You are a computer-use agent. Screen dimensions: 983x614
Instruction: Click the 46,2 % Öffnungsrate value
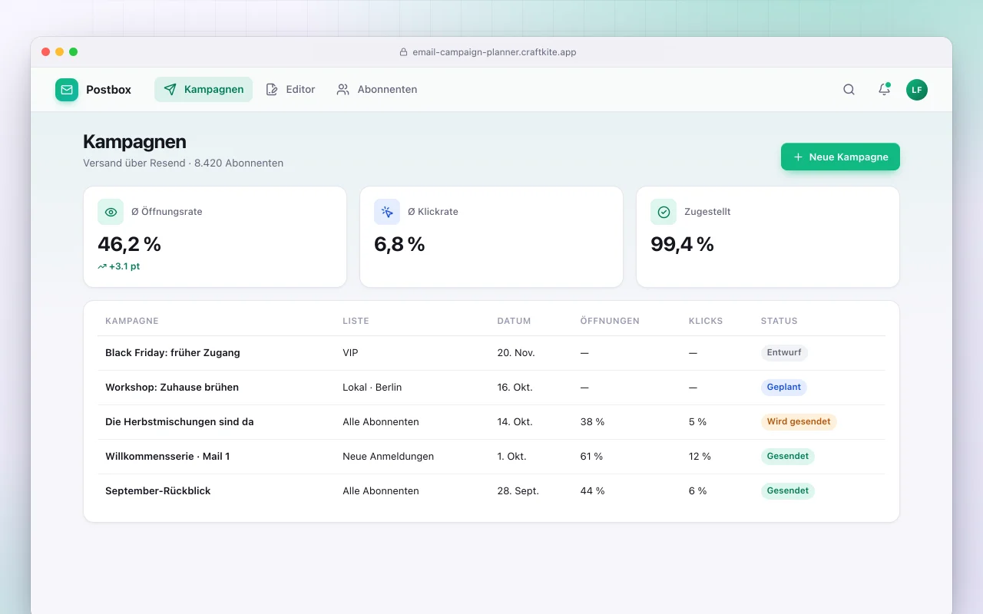tap(129, 244)
